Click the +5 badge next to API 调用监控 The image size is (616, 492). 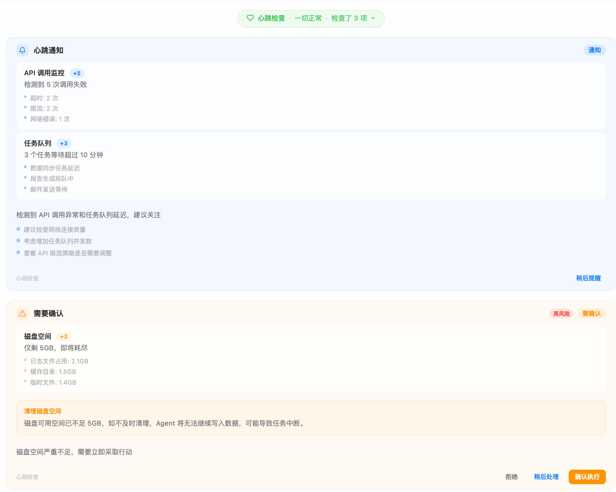[x=77, y=73]
